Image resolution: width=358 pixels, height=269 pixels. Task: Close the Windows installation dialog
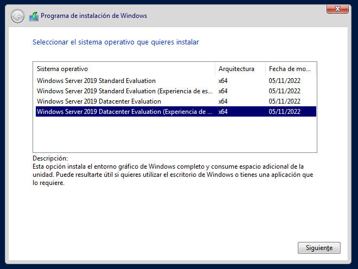(x=337, y=9)
